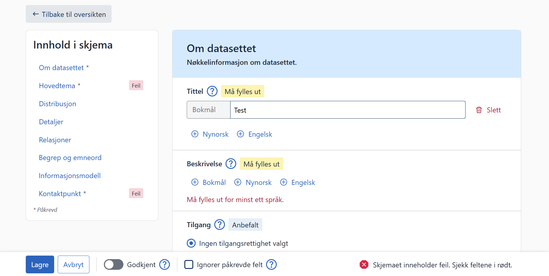Click the help icon next to Tilgang
Screen dimensions: 549x276
pyautogui.click(x=219, y=225)
